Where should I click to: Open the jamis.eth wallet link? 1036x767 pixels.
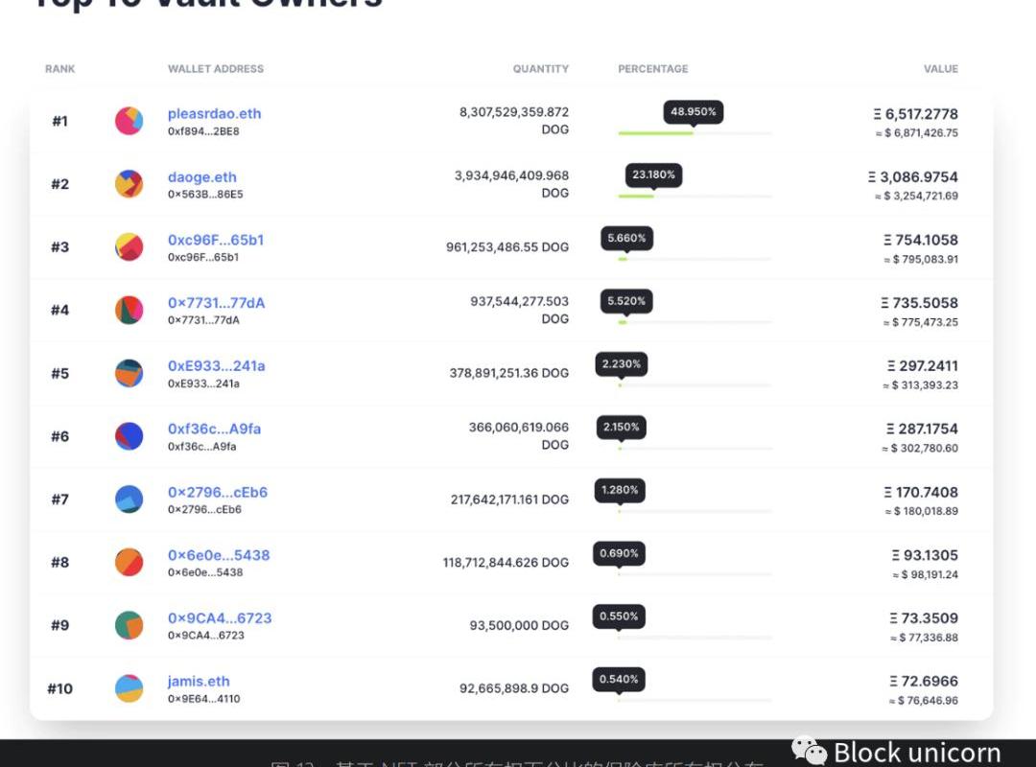point(199,682)
